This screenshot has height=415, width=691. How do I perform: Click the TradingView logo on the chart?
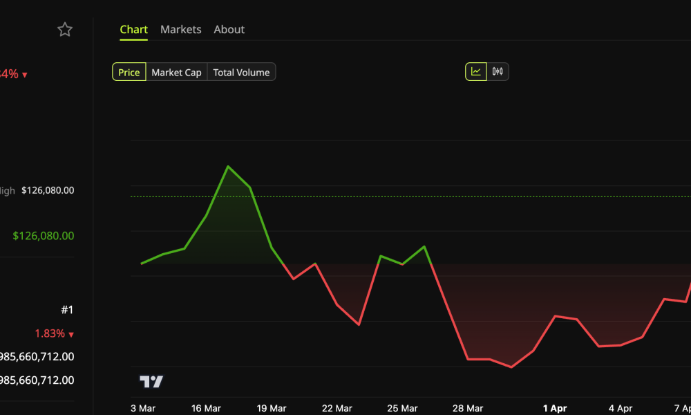pos(153,381)
